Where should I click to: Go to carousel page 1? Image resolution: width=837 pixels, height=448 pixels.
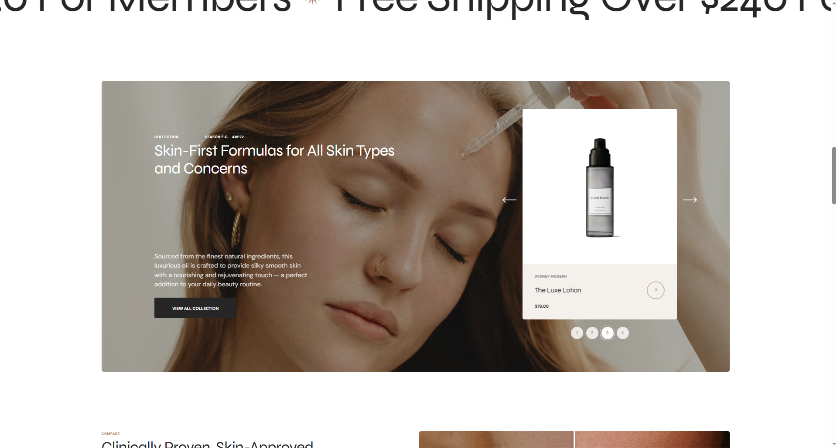(577, 333)
